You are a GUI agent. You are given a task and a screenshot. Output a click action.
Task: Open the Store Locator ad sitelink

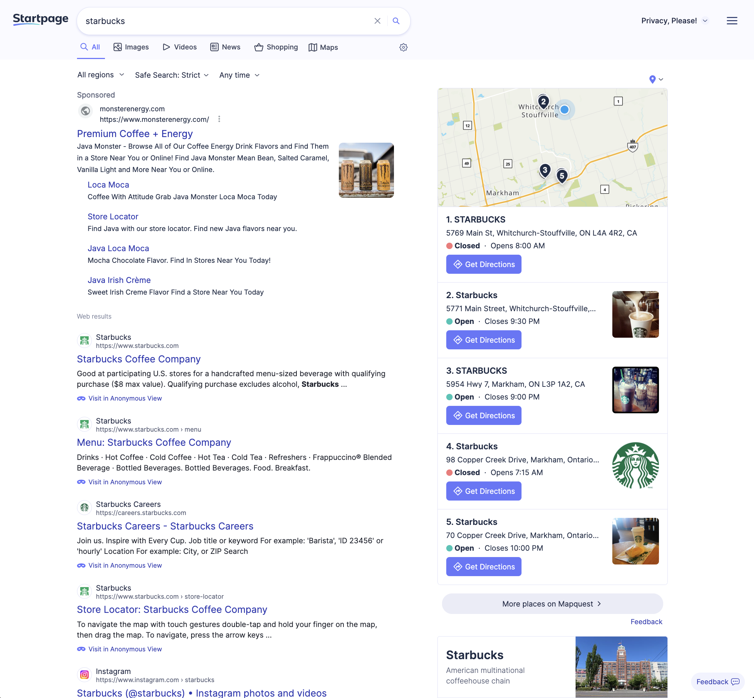tap(113, 217)
